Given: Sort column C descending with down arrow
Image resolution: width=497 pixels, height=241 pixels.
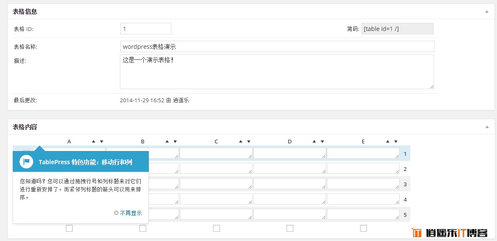Looking at the screenshot, I should [x=248, y=141].
